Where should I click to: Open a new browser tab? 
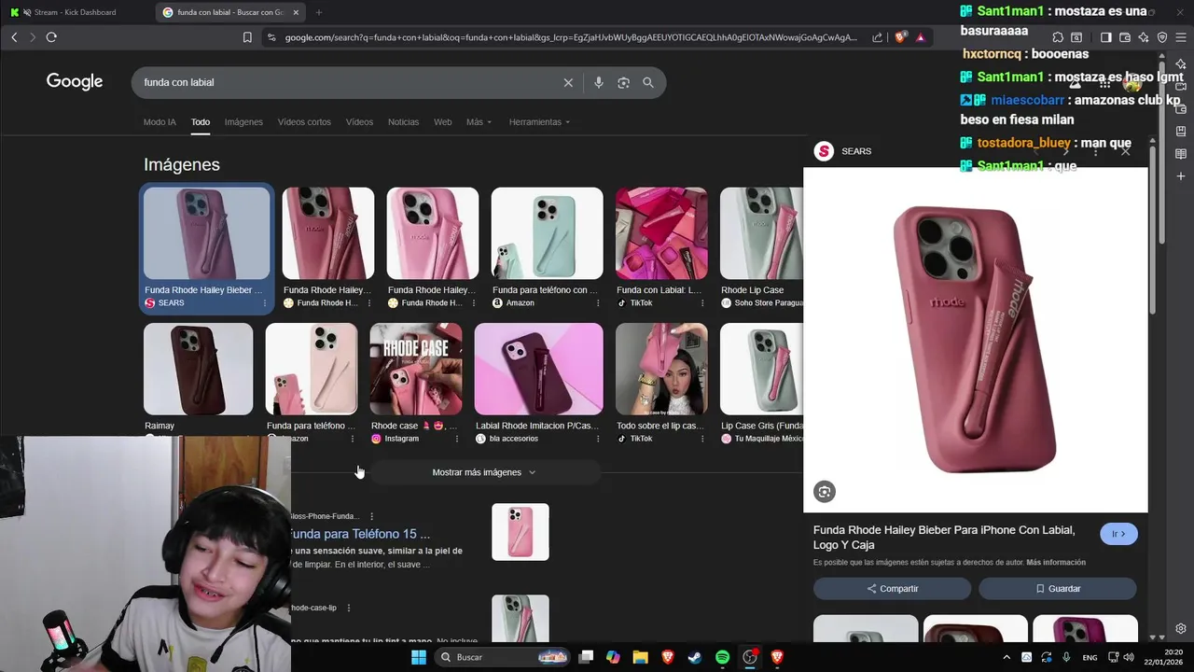[319, 12]
